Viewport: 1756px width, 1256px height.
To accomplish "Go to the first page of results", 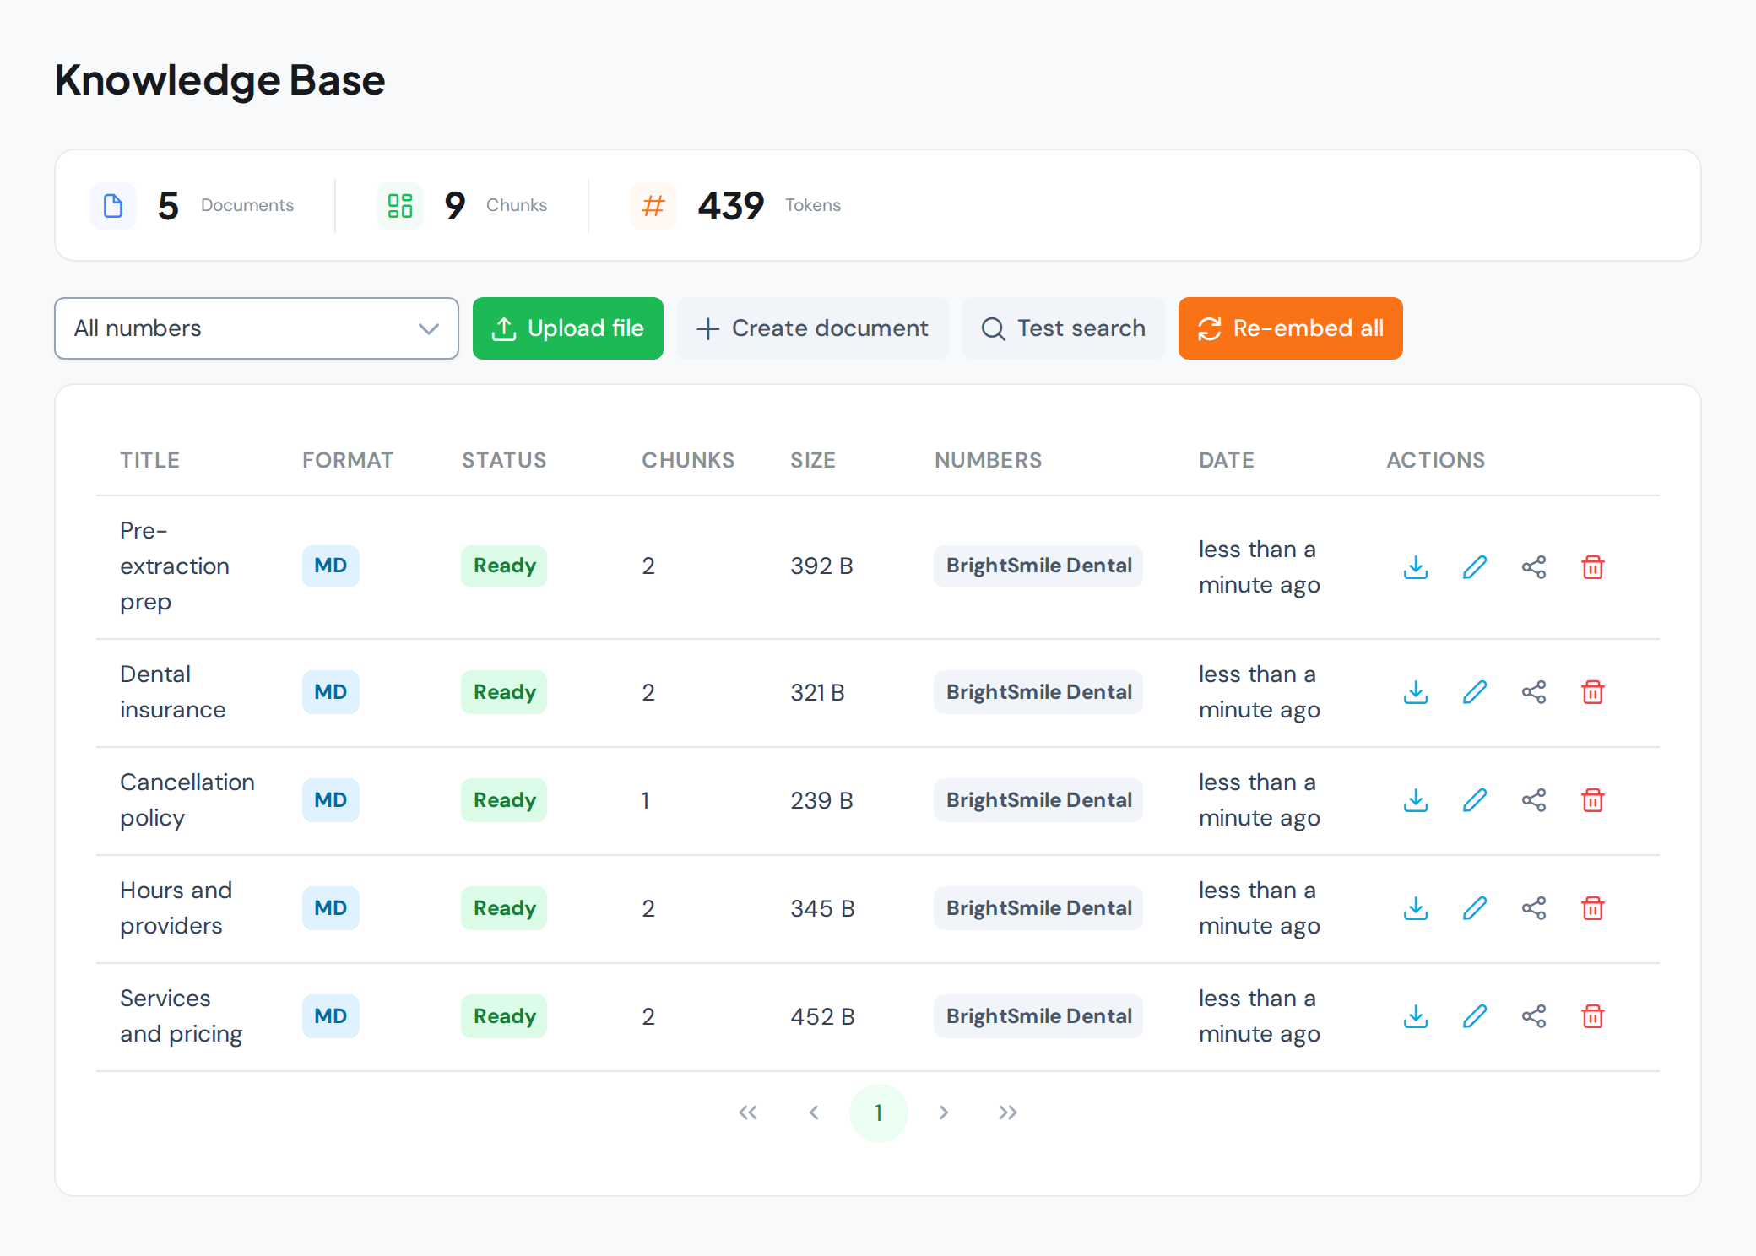I will [748, 1113].
